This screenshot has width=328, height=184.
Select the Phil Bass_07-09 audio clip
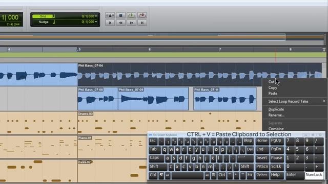coord(153,99)
